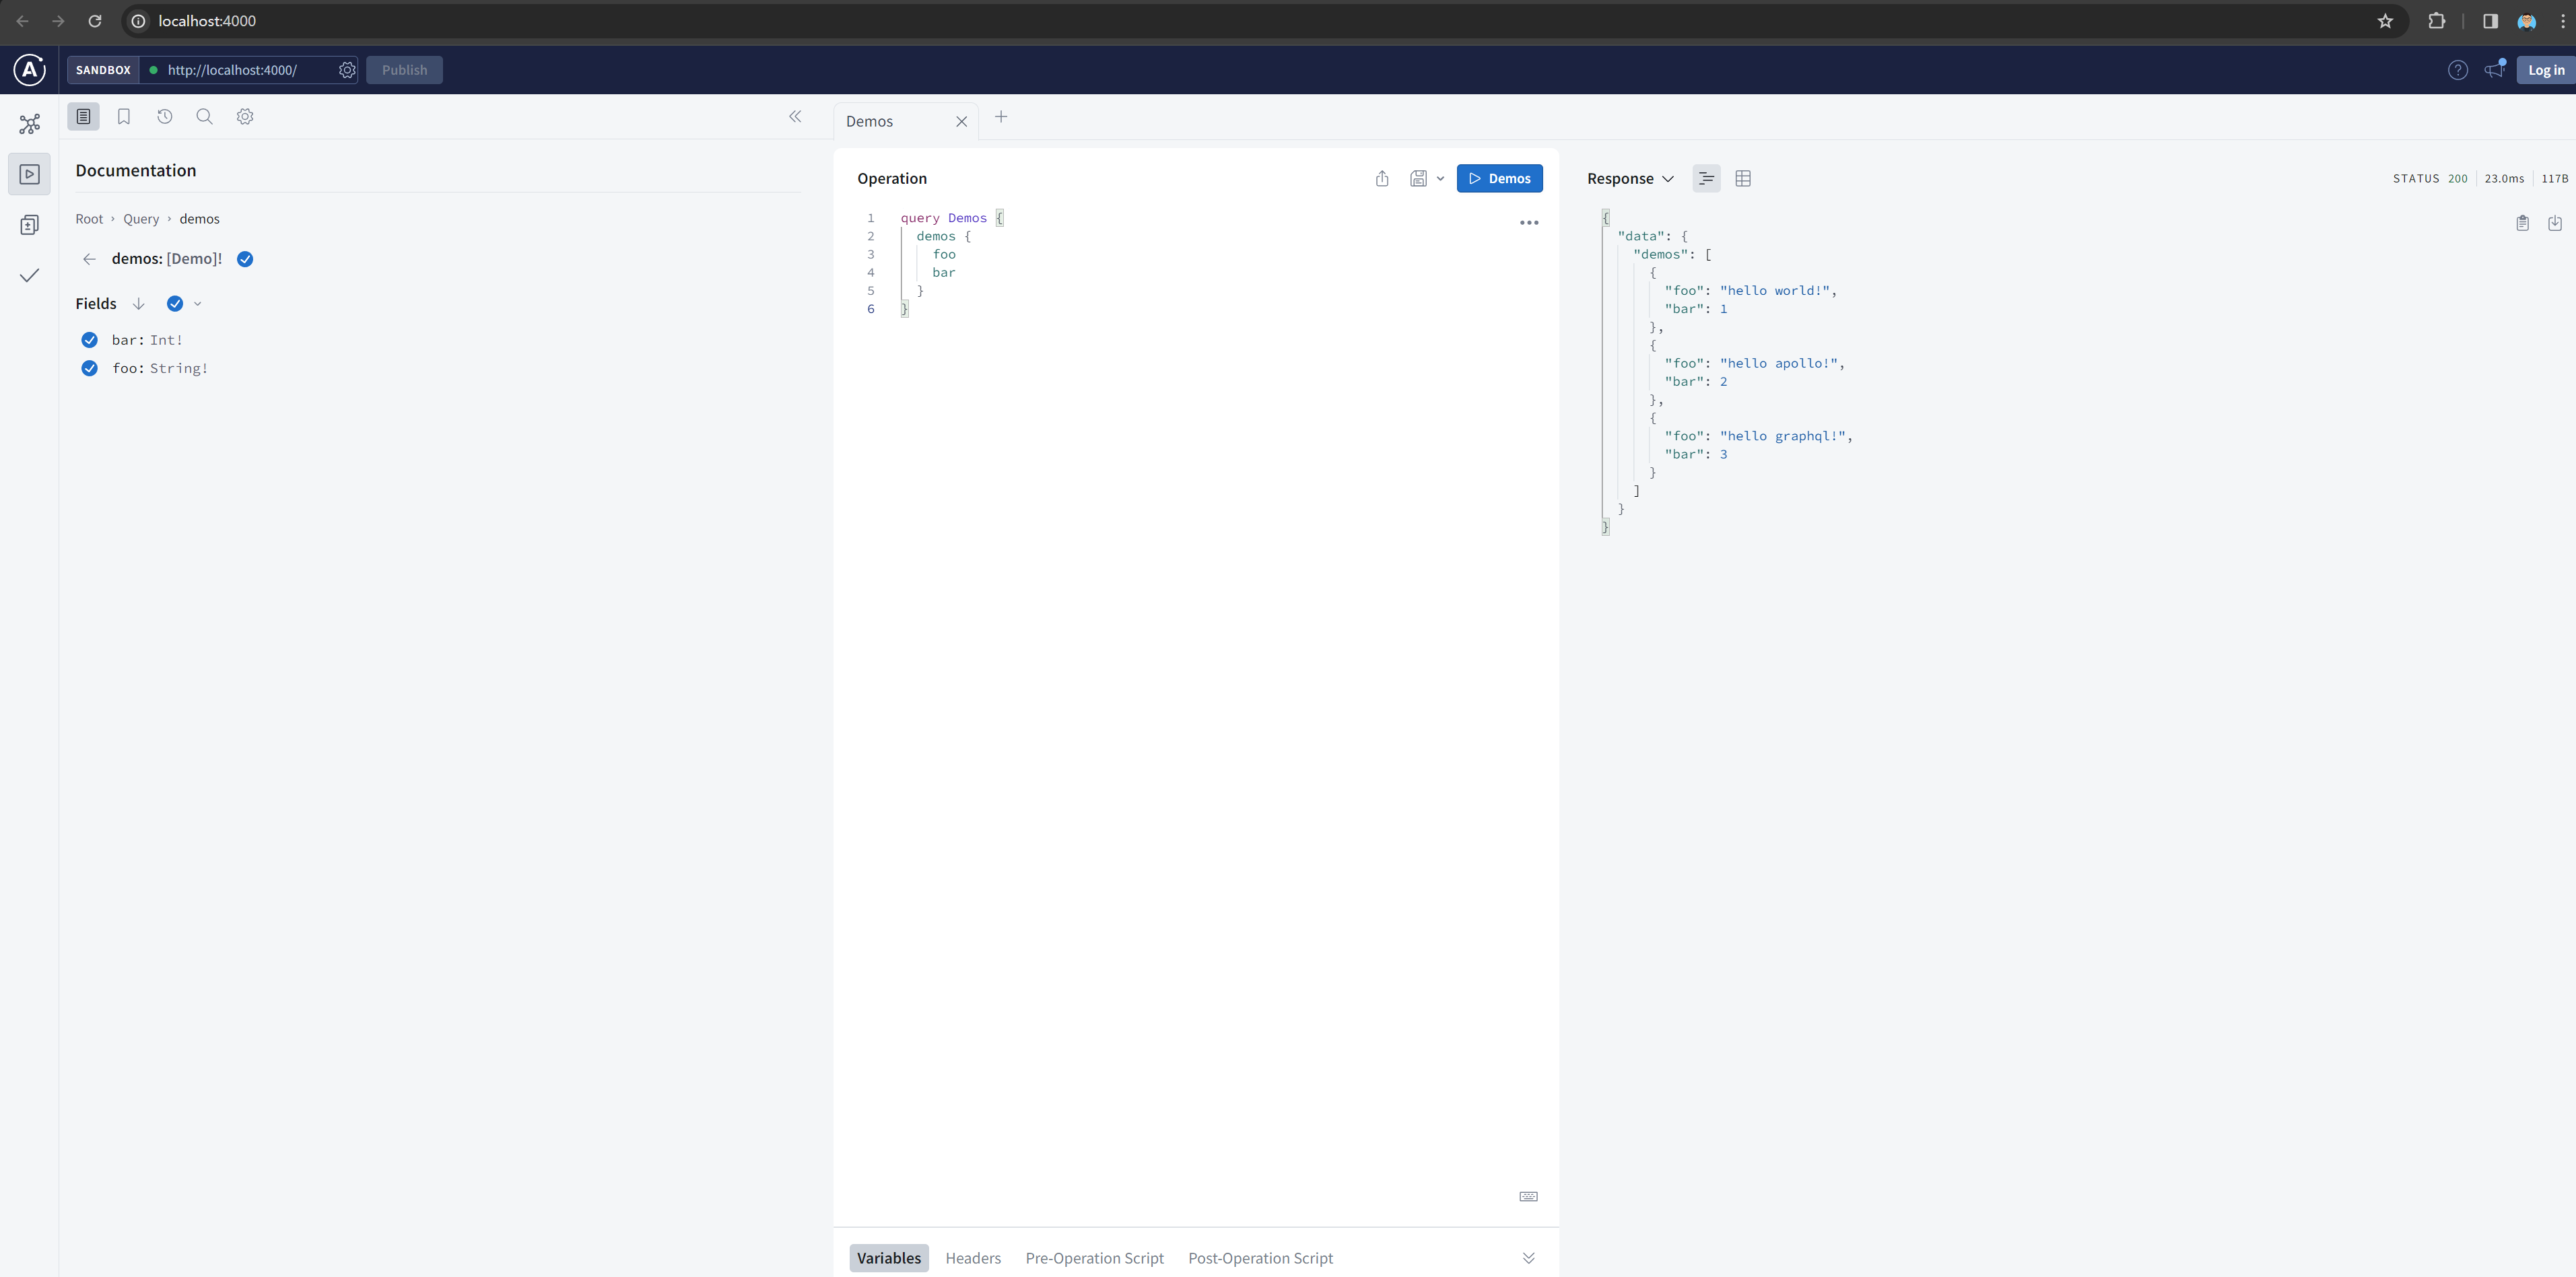Viewport: 2576px width, 1277px height.
Task: Uncheck the foo: String! field
Action: (89, 368)
